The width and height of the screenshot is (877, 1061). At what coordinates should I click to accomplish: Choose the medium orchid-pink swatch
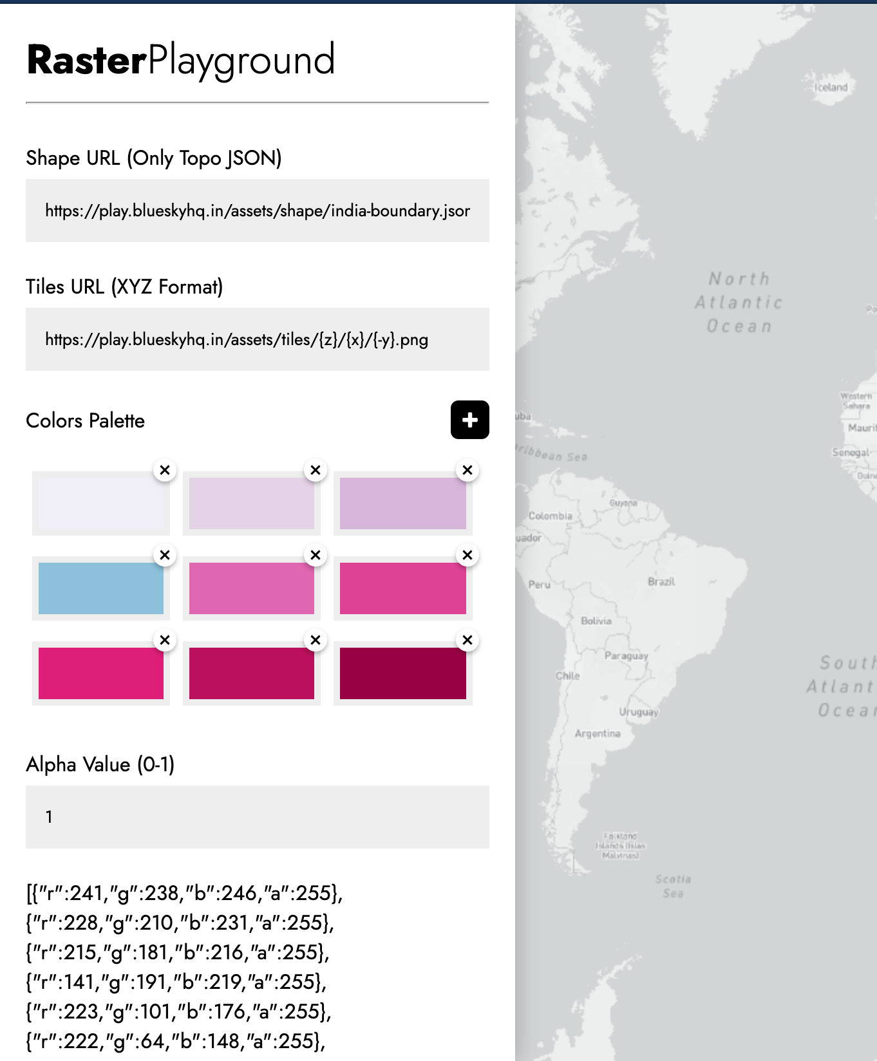click(x=252, y=588)
